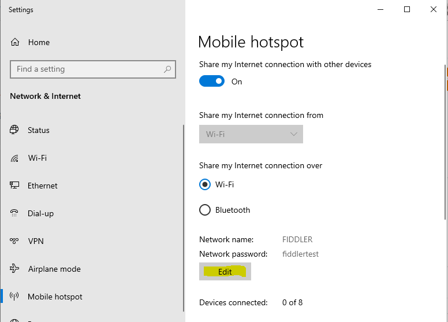
Task: Select the Wi-Fi radio button
Action: [x=205, y=184]
